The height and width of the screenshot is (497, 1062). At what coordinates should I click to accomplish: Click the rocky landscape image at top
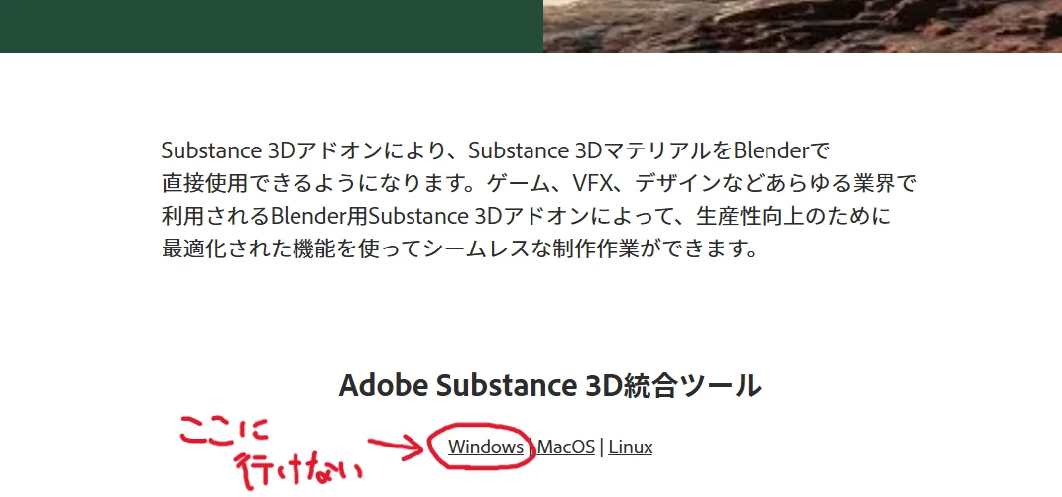802,27
